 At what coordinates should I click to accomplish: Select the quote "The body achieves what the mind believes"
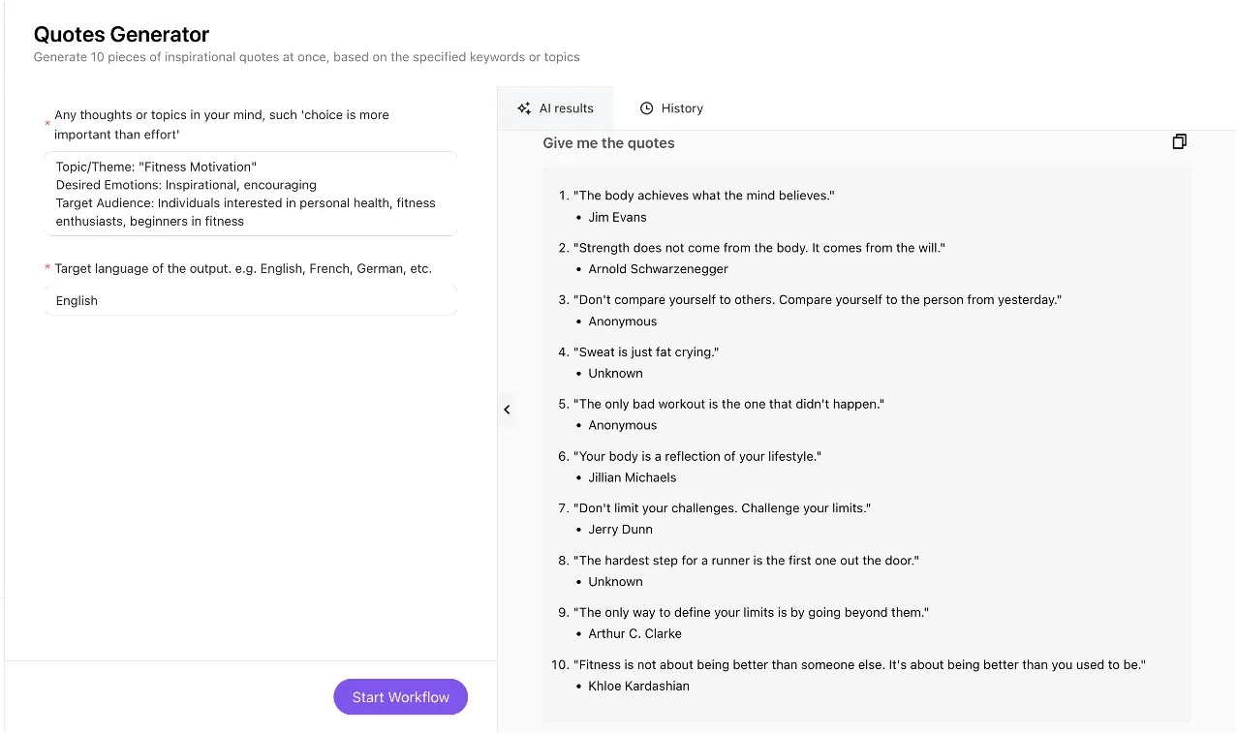coord(703,196)
